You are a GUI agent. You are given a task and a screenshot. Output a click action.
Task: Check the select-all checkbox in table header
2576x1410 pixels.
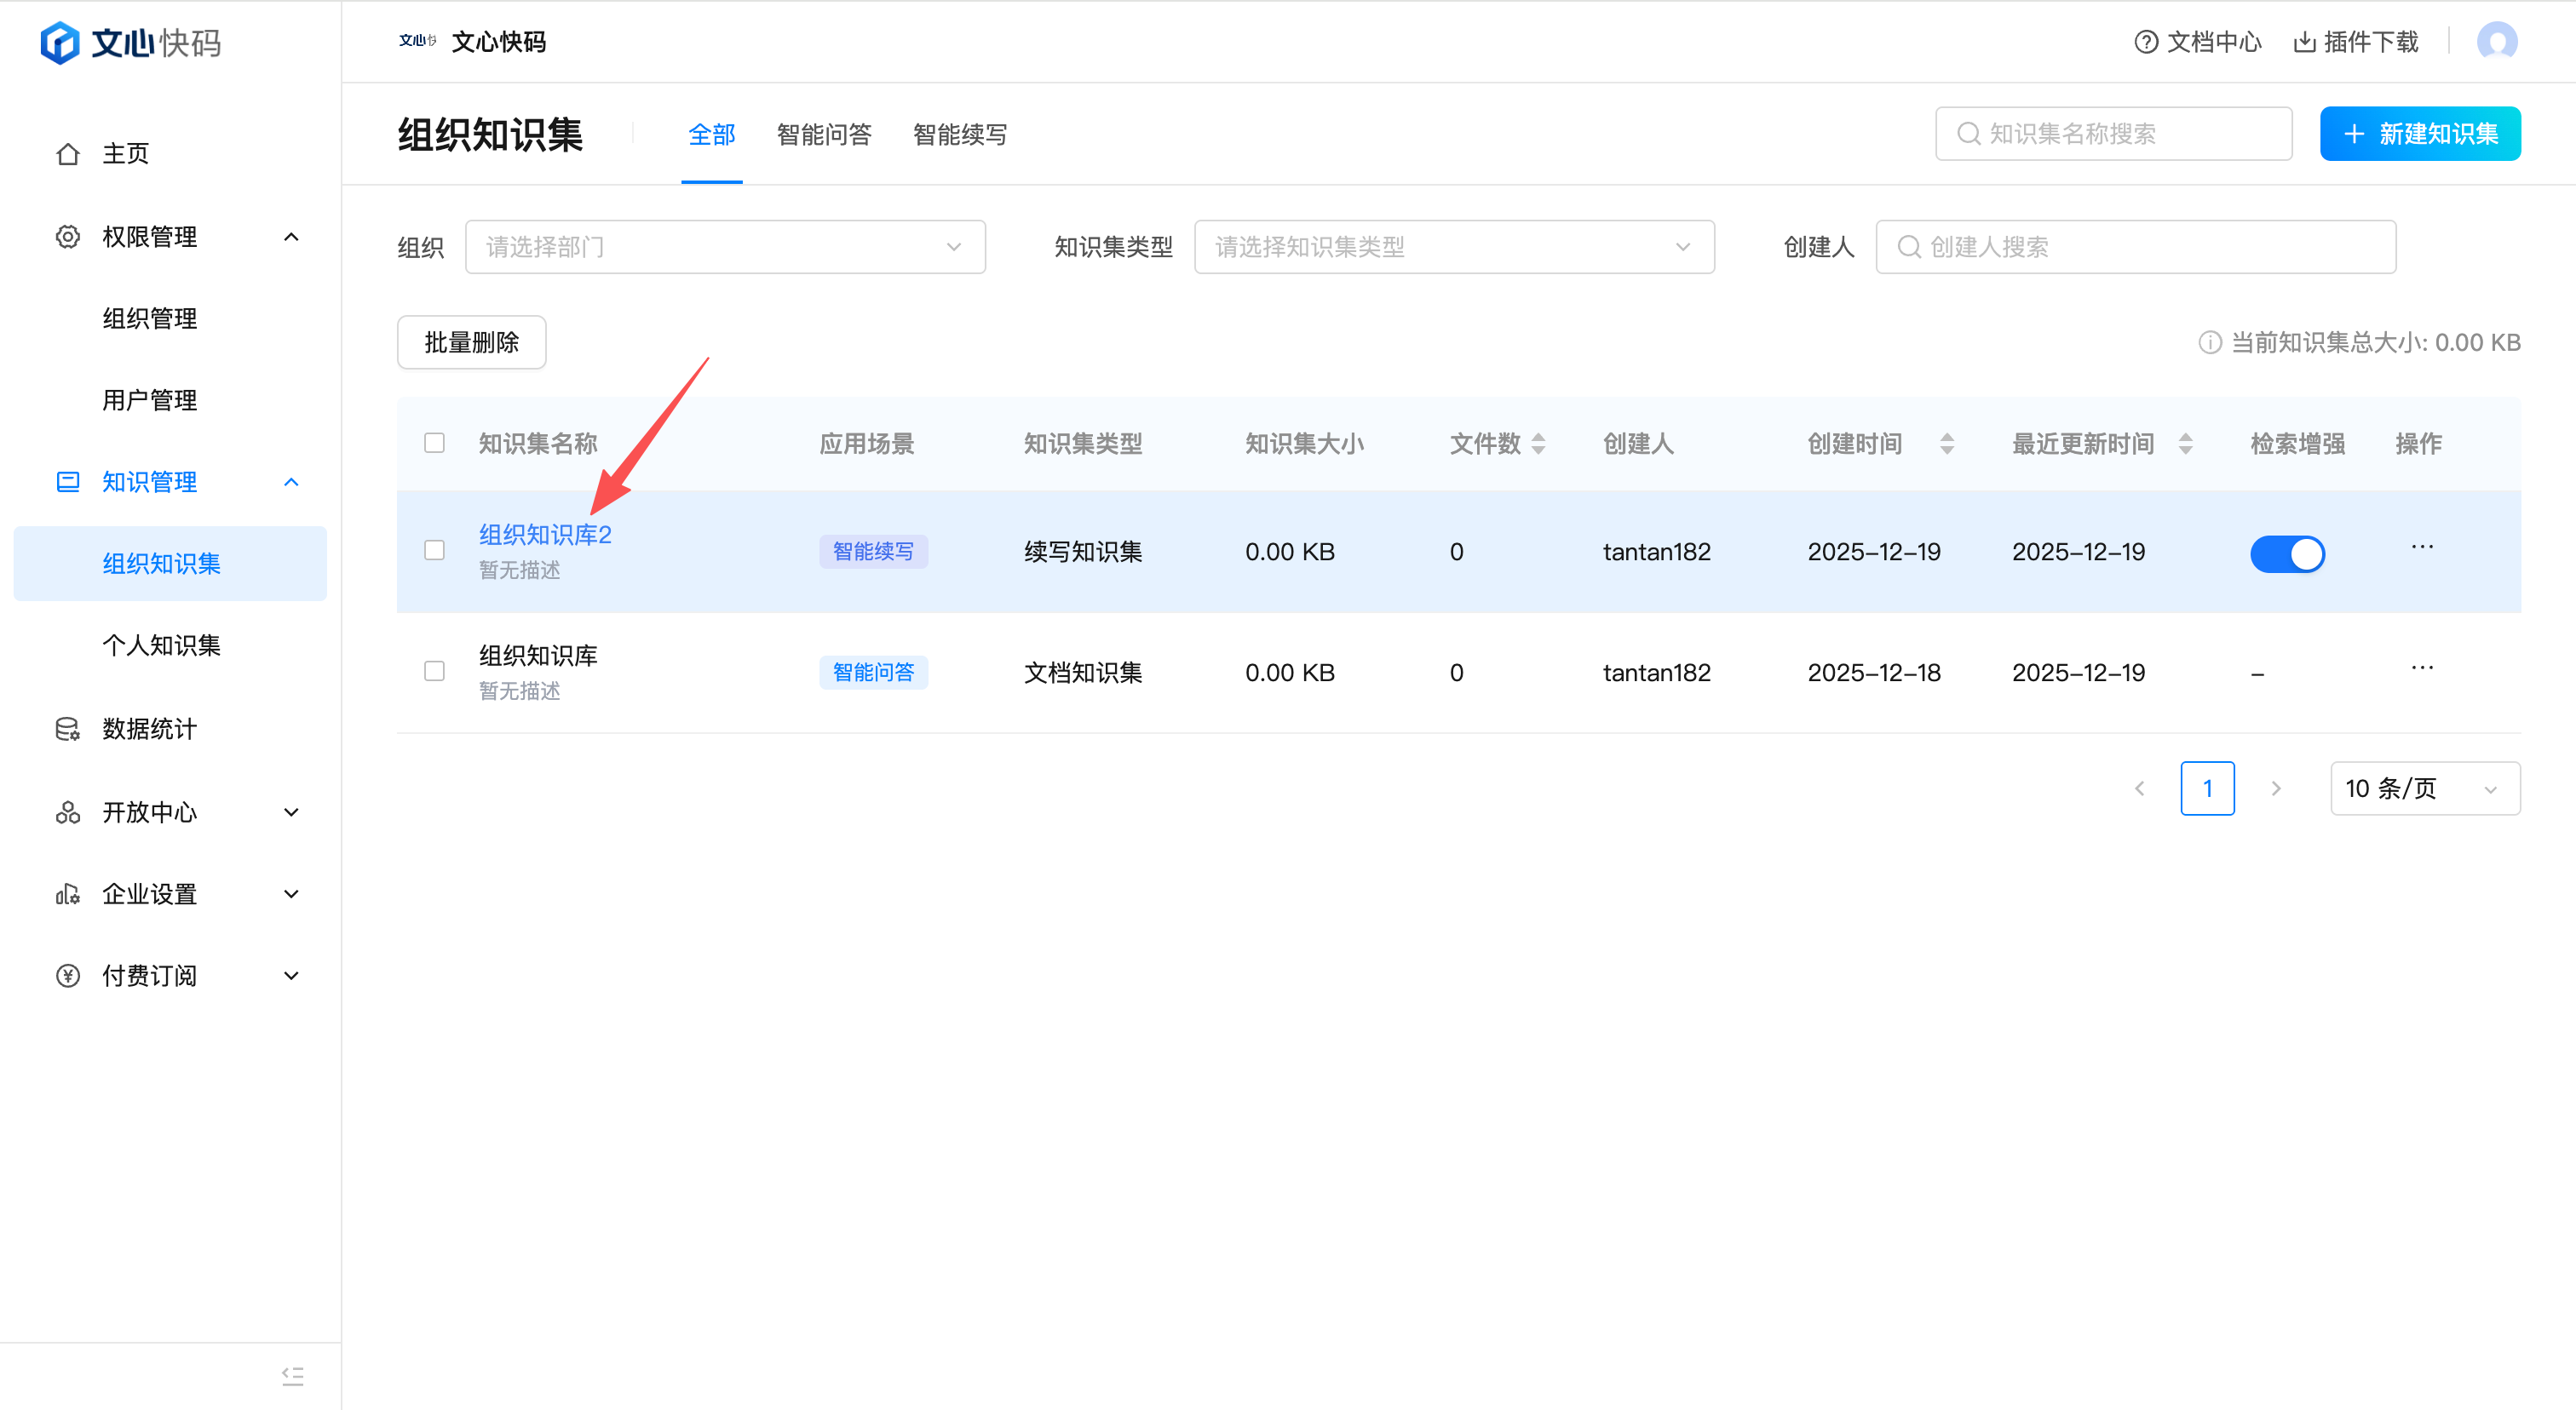[x=434, y=443]
